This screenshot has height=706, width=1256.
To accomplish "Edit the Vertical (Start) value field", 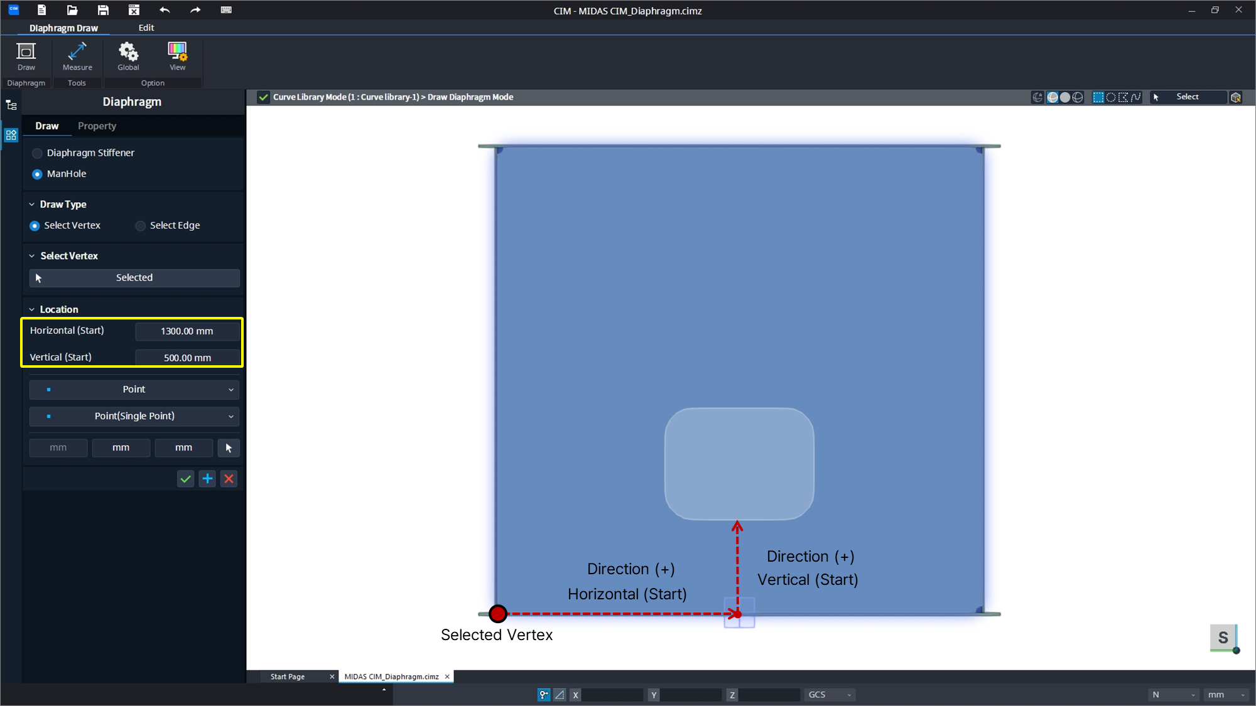I will pyautogui.click(x=187, y=358).
